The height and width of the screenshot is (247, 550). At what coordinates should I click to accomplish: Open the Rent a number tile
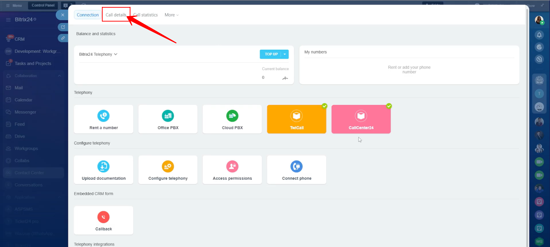[103, 119]
